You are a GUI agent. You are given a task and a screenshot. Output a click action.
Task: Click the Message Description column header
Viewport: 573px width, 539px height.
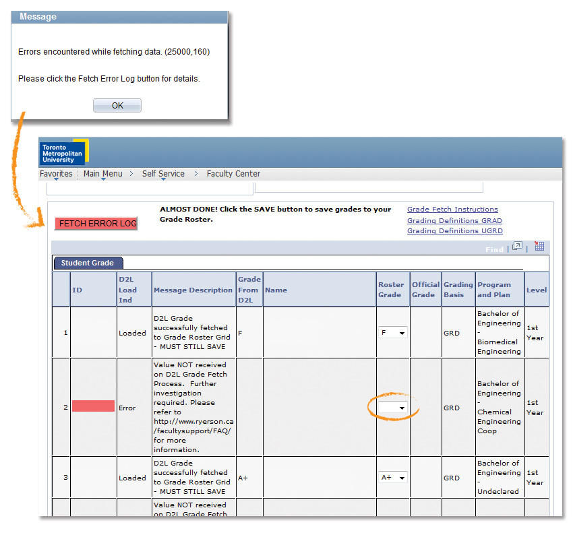[x=193, y=290]
